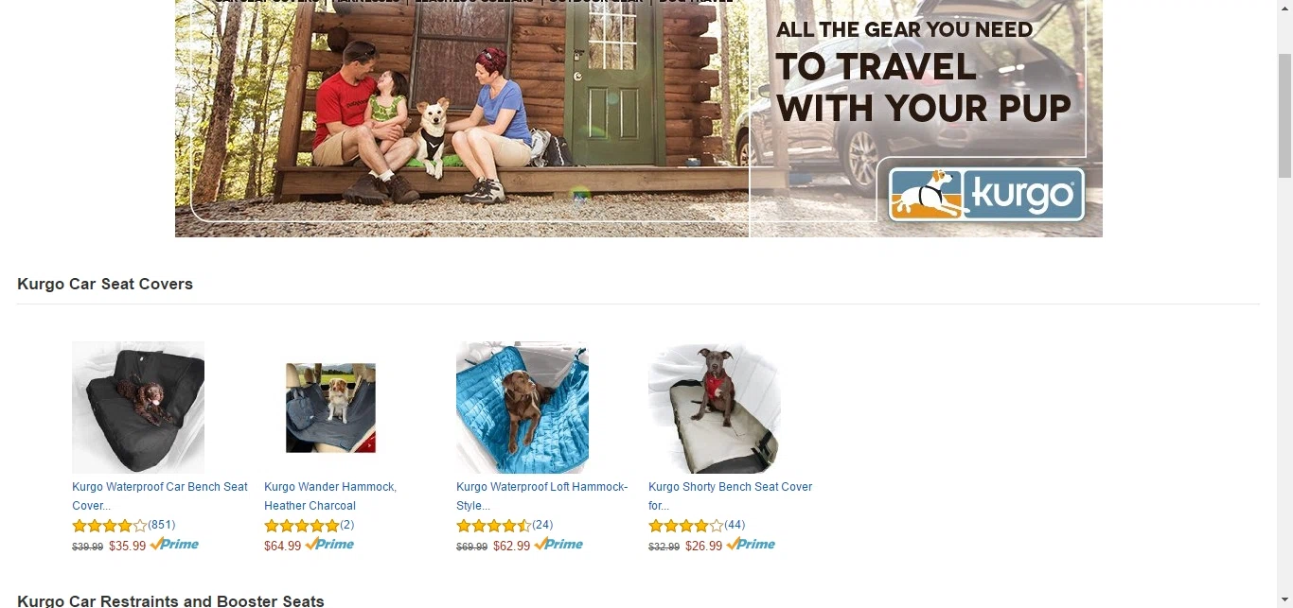1293x608 pixels.
Task: Click the Prime logo beside the $62.99 price
Action: (558, 545)
